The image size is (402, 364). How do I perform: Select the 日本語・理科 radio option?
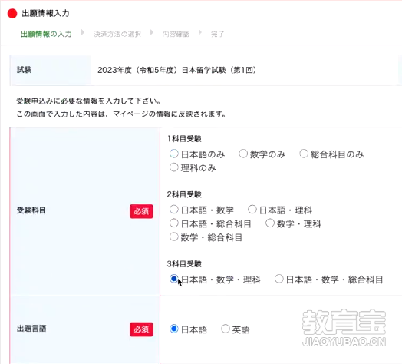coord(252,210)
